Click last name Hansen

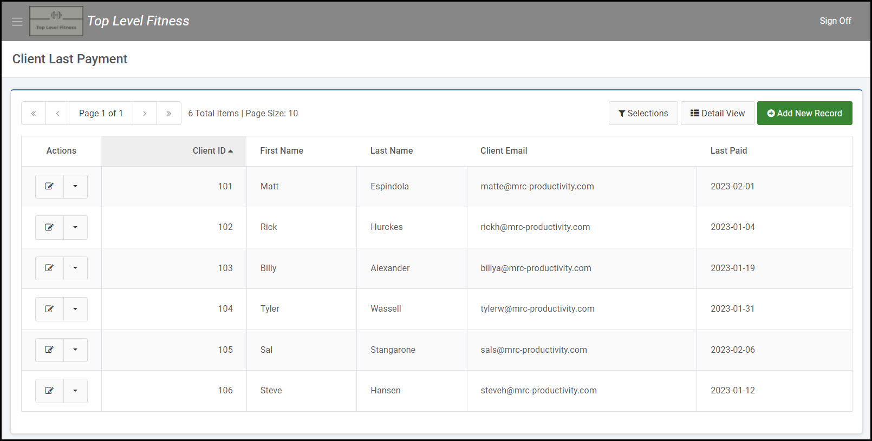pyautogui.click(x=386, y=391)
